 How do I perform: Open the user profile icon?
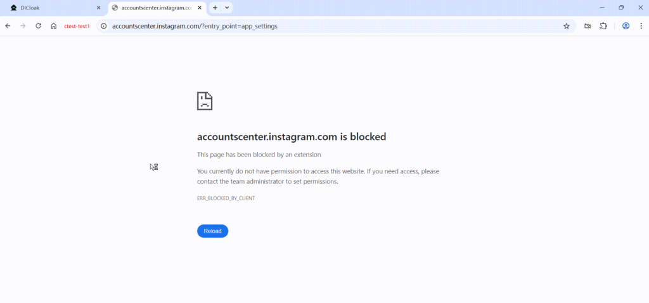point(626,26)
